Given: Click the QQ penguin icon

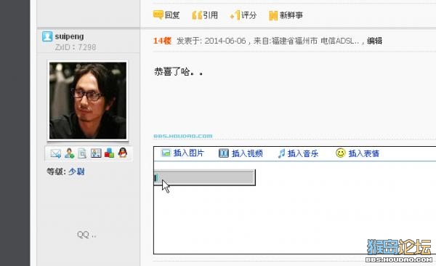Looking at the screenshot, I should [123, 153].
